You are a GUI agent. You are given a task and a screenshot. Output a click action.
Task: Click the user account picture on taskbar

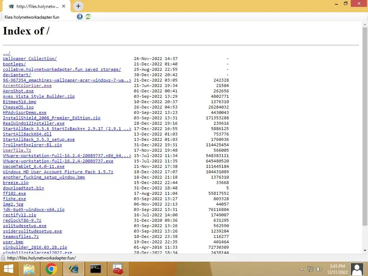[357, 269]
